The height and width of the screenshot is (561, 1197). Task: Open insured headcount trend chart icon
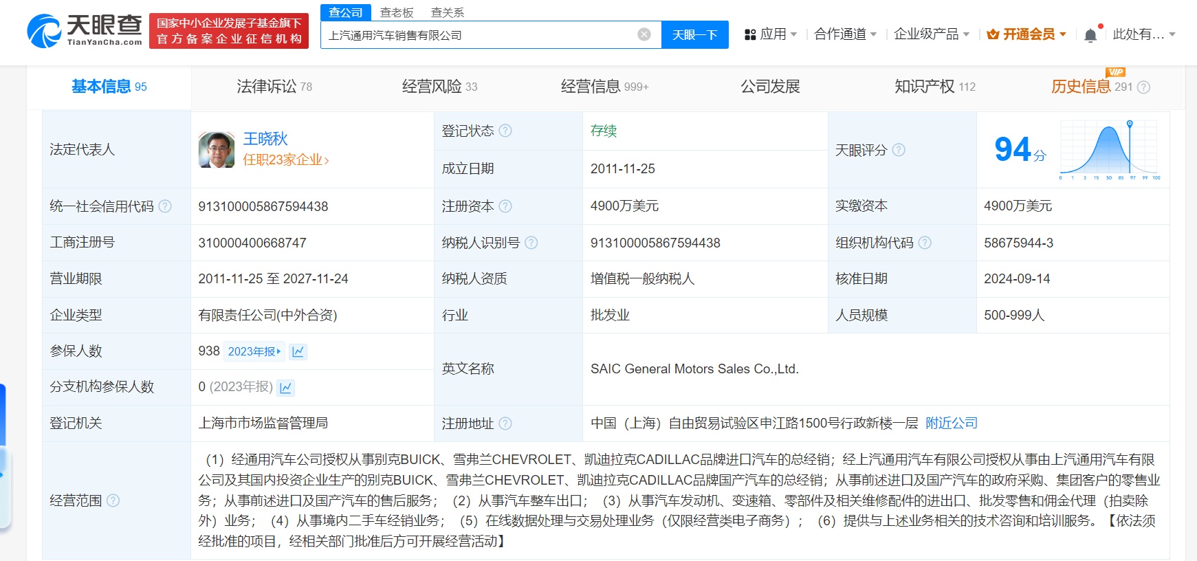(x=298, y=351)
